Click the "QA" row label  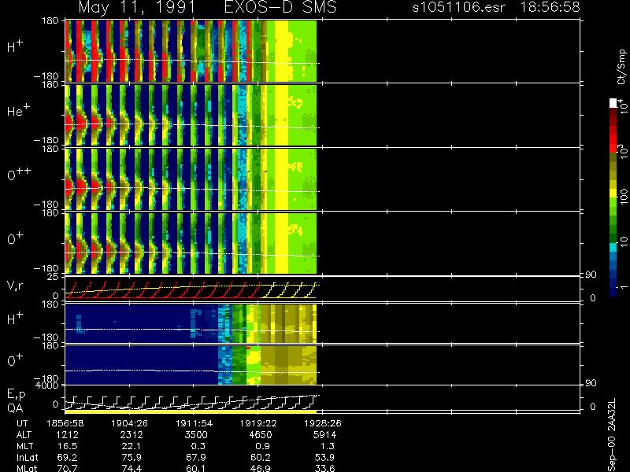tap(15, 408)
